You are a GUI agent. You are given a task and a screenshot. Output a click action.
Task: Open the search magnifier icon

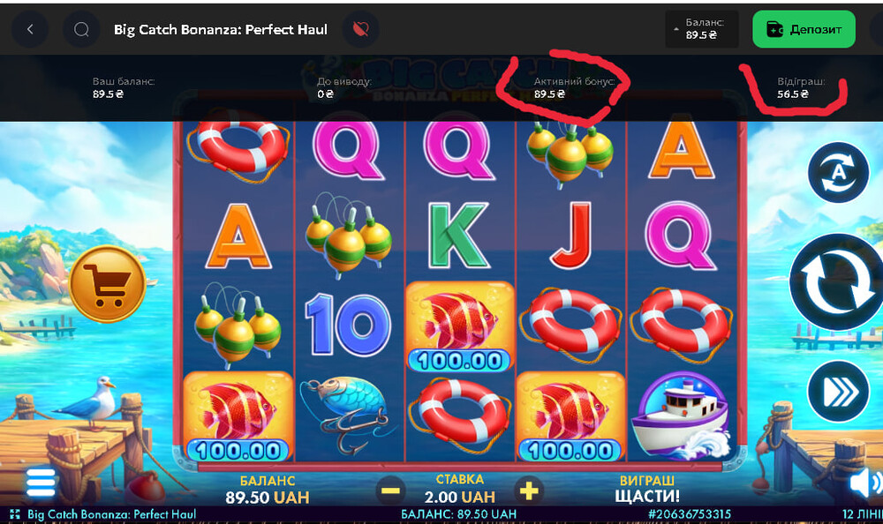point(81,29)
